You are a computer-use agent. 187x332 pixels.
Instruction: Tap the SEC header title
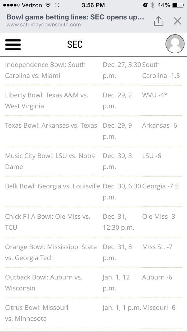75,45
